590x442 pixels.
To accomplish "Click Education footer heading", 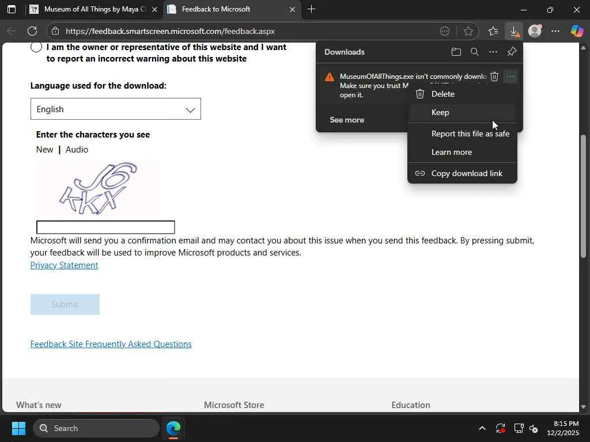I will point(410,405).
